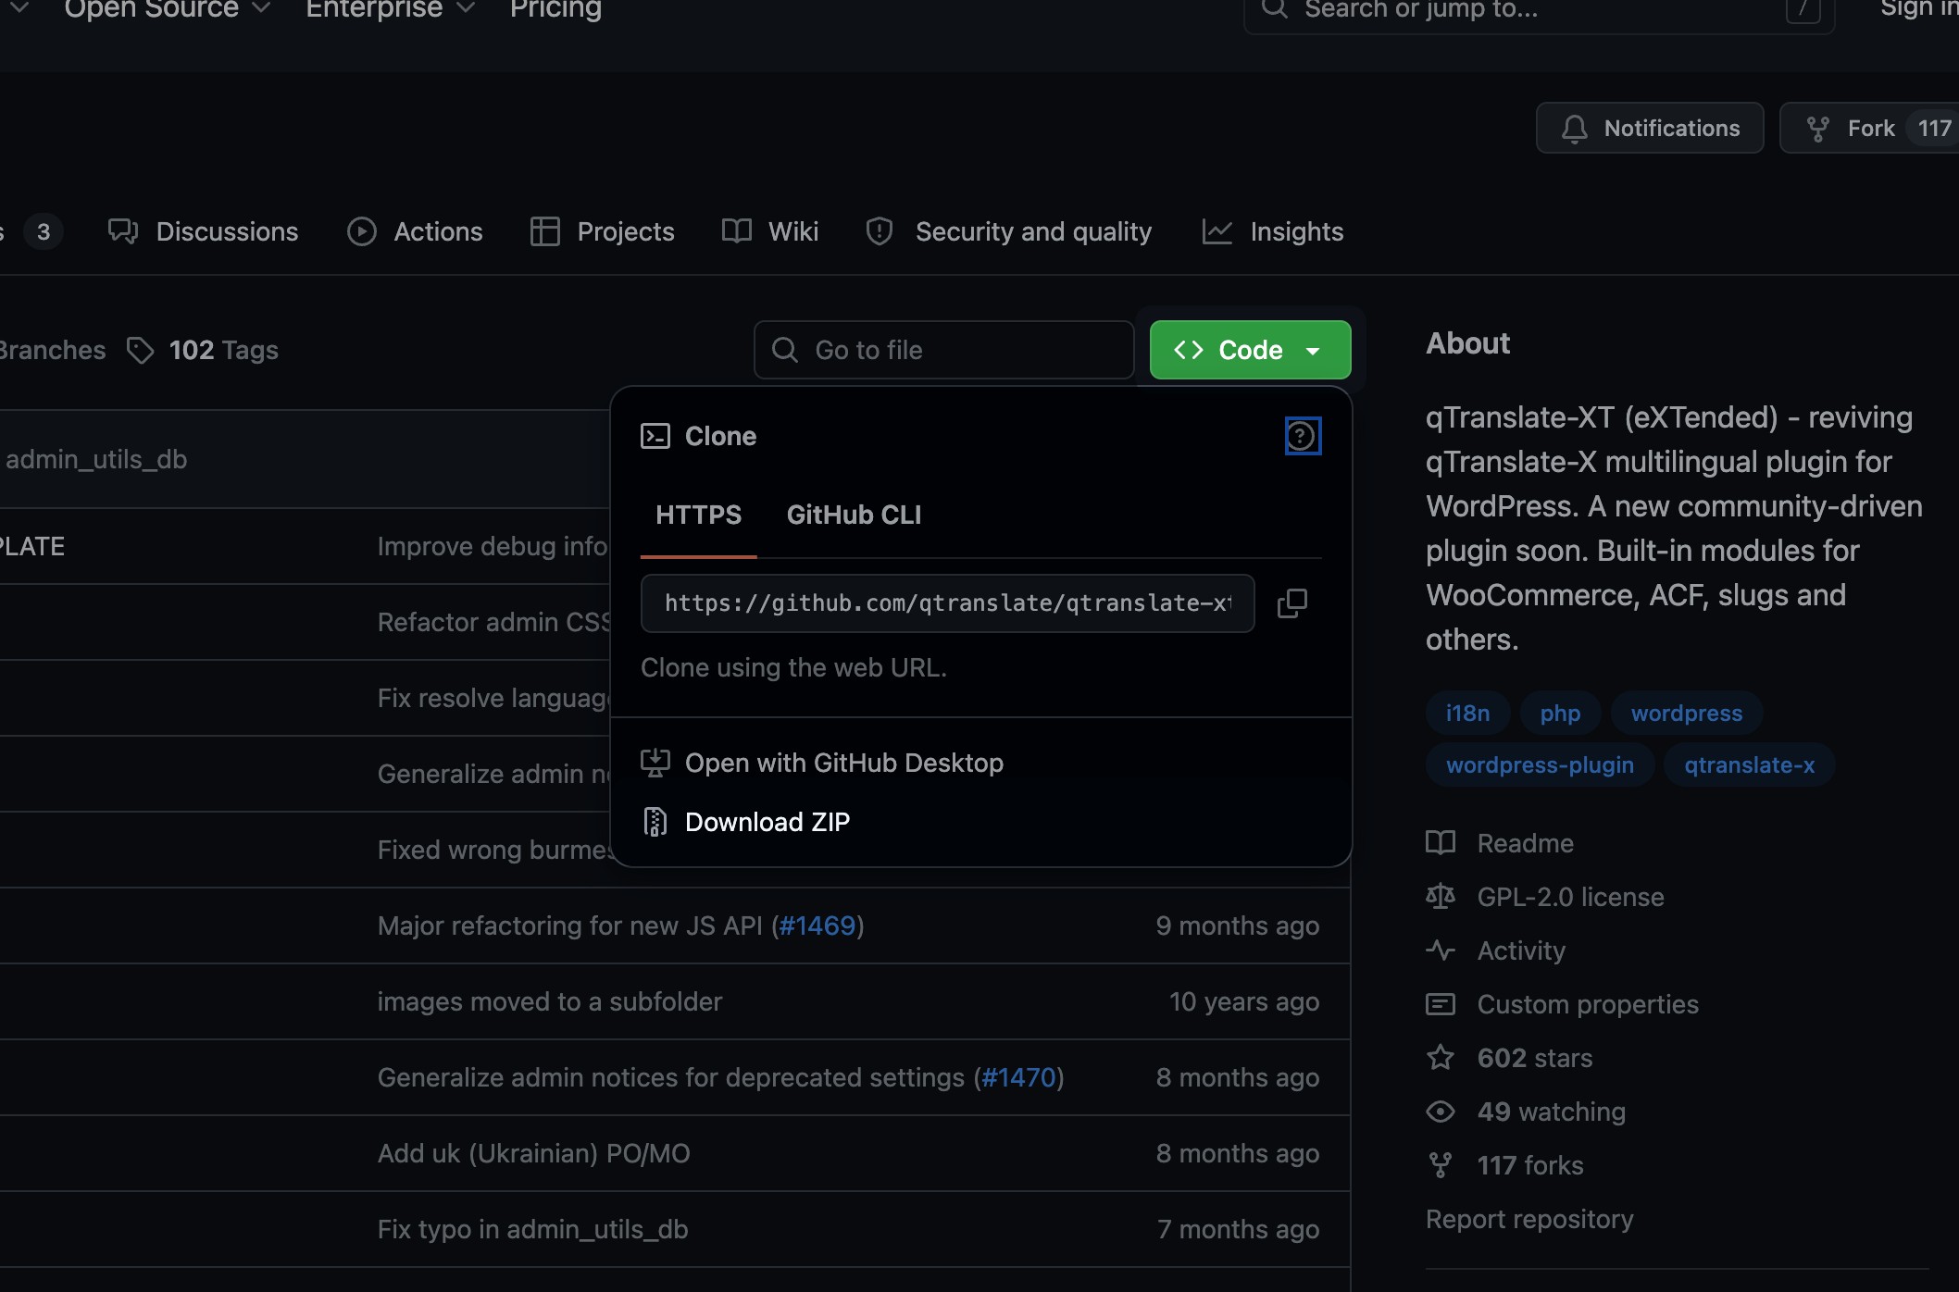1959x1292 pixels.
Task: Open the Insights tab
Action: tap(1273, 231)
